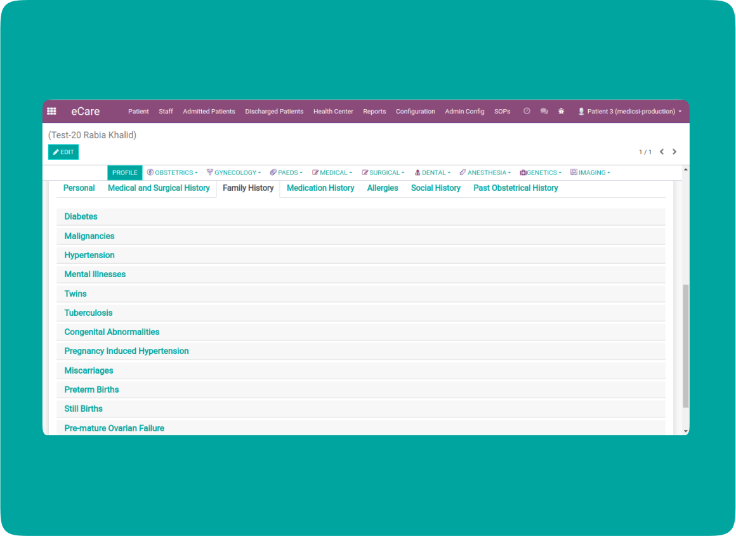The width and height of the screenshot is (736, 536).
Task: Open the Gynecology dropdown menu
Action: [x=233, y=173]
